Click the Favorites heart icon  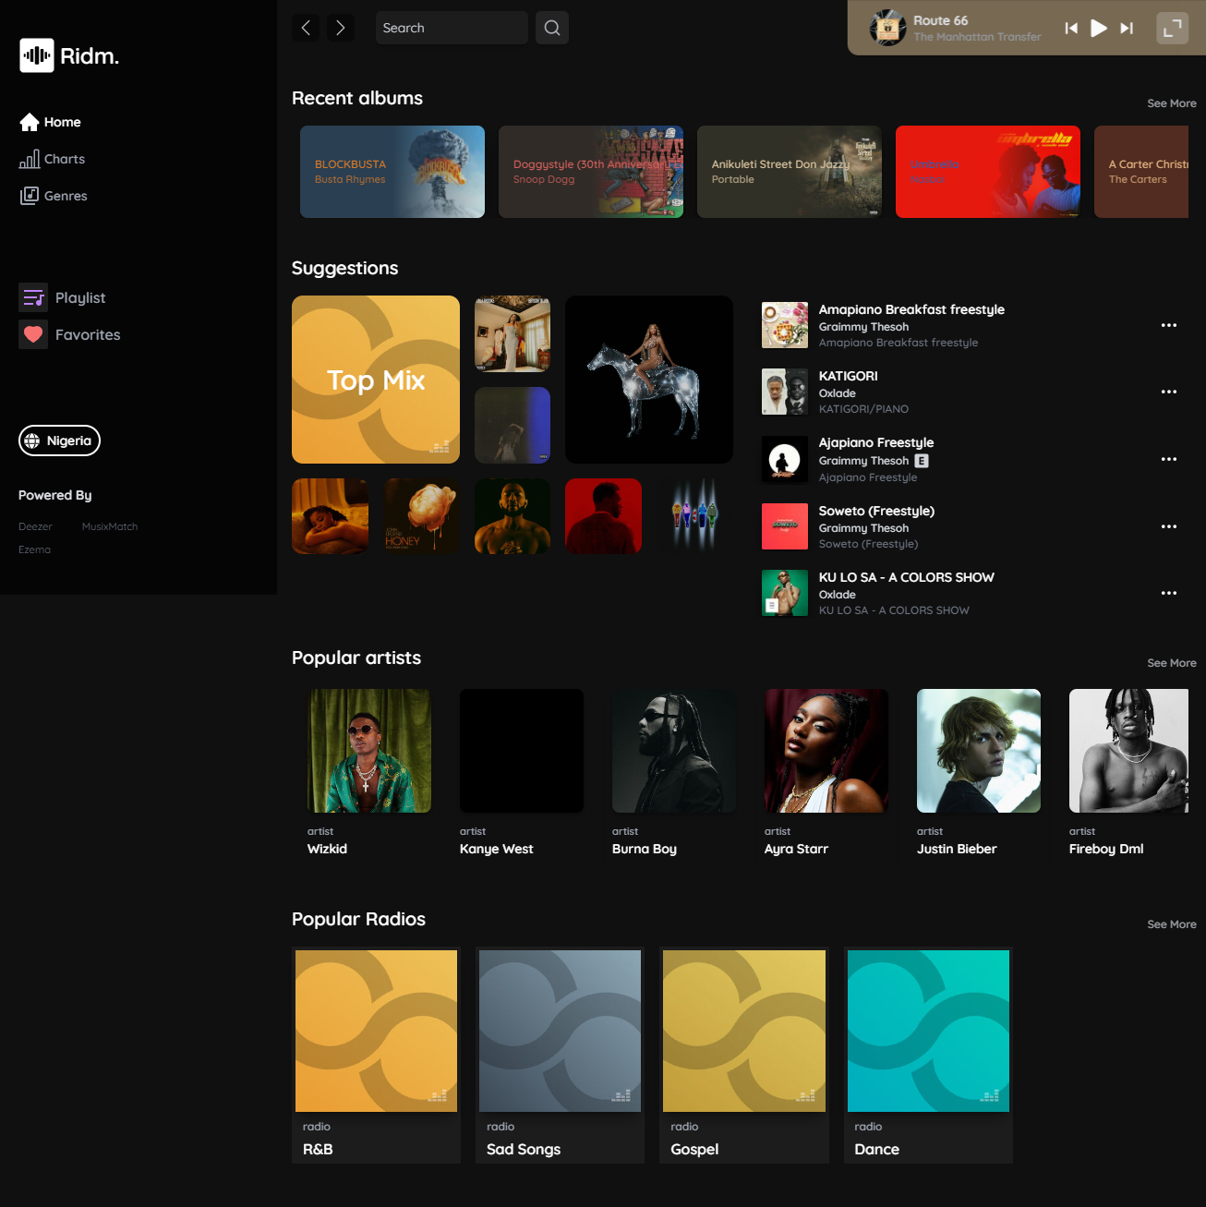click(x=33, y=334)
